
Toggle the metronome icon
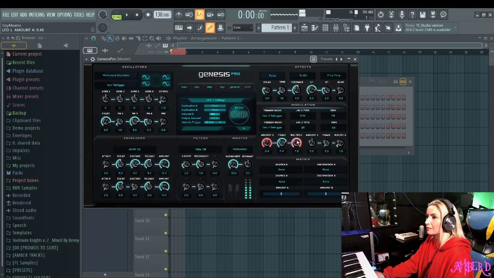tap(179, 15)
